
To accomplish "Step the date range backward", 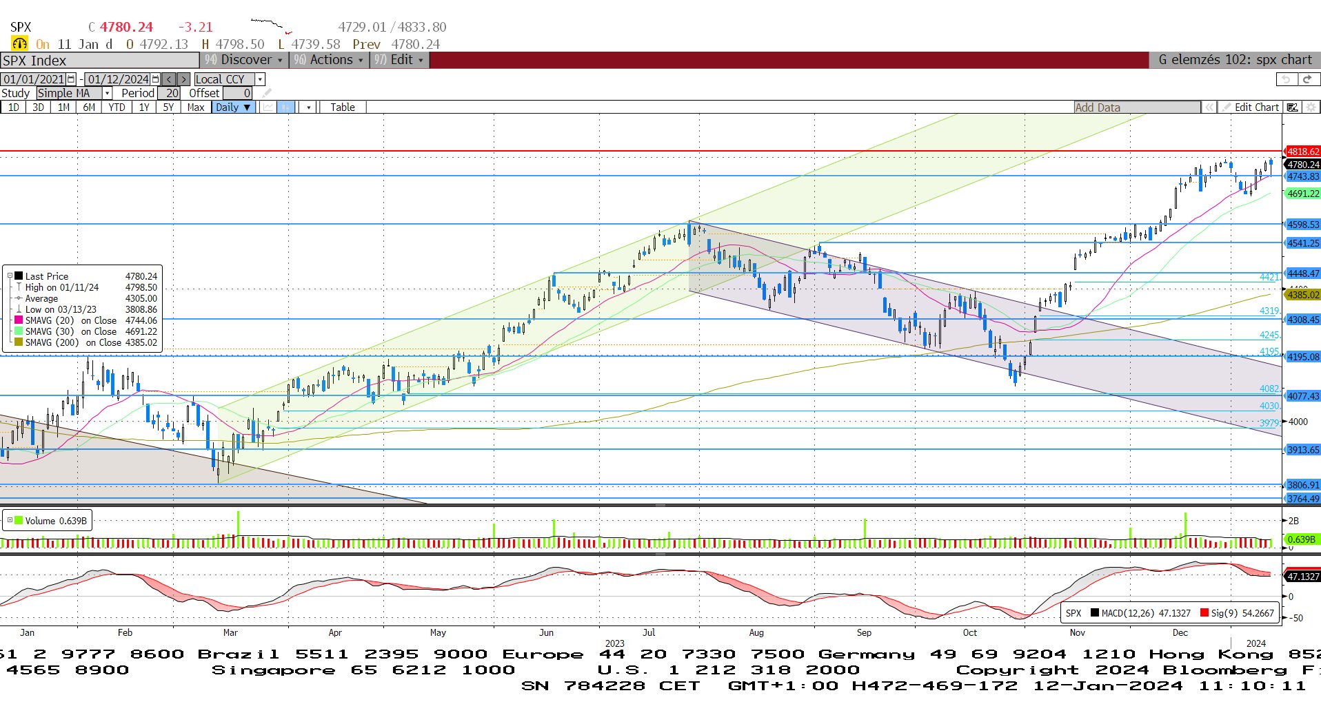I will pos(169,79).
